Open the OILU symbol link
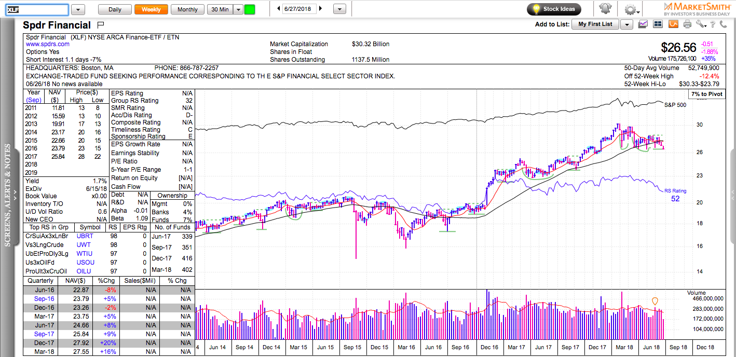736x357 pixels. click(x=85, y=271)
